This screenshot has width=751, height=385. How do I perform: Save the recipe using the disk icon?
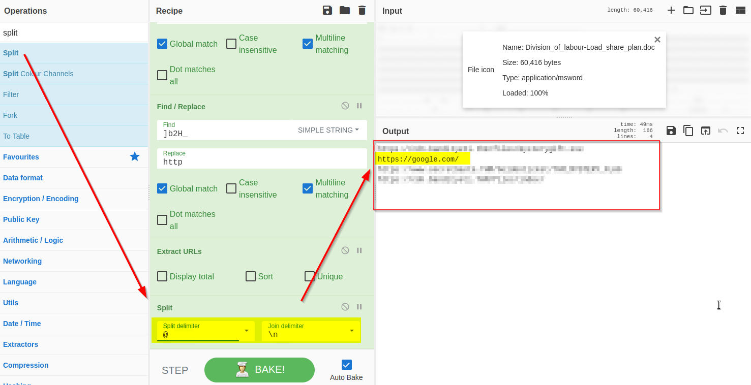(327, 10)
